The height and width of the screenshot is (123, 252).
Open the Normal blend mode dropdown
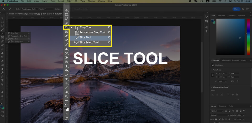tap(220, 115)
